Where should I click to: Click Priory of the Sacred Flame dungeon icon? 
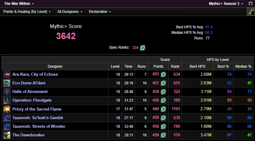[7, 109]
